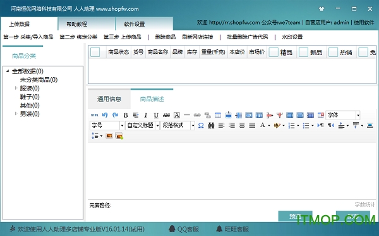The image size is (379, 236).
Task: Click the remove link icon
Action: pyautogui.click(x=207, y=115)
